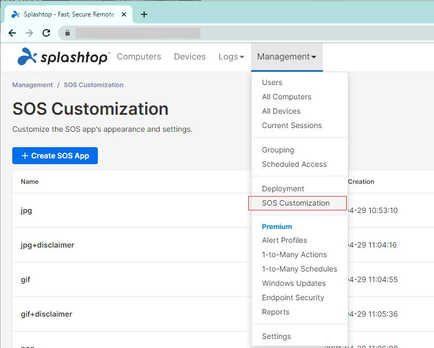Choose SOS Customization in dropdown menu
The height and width of the screenshot is (348, 434).
pyautogui.click(x=297, y=203)
